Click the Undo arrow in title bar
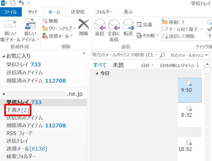The height and width of the screenshot is (161, 212). click(x=22, y=4)
